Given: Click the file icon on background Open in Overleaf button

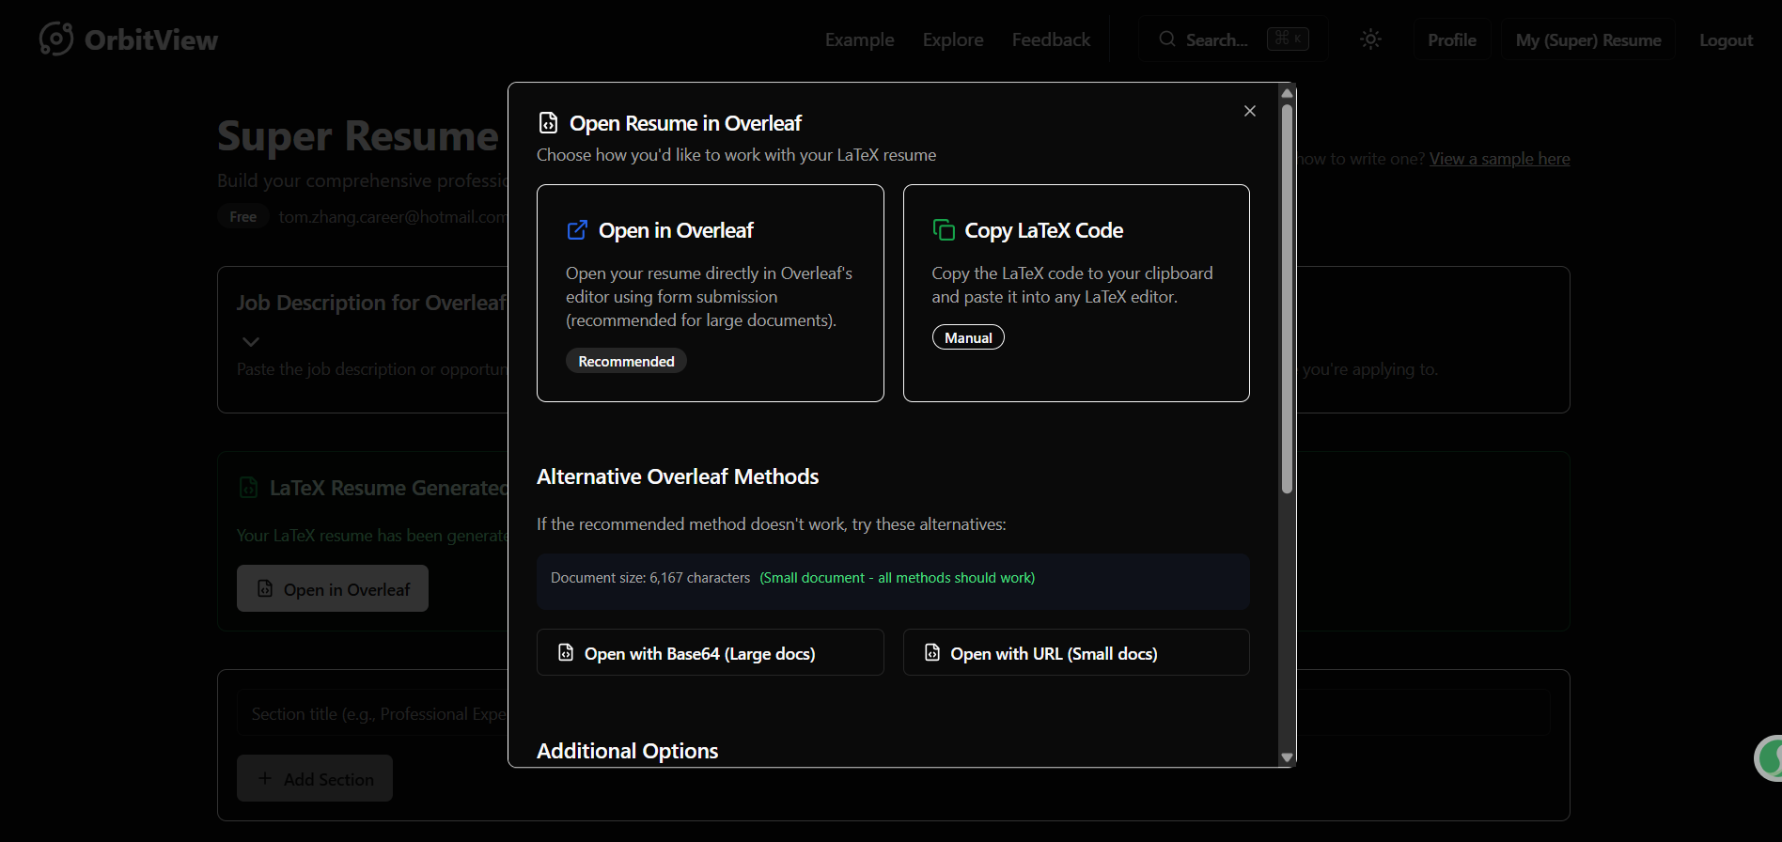Looking at the screenshot, I should [x=265, y=588].
